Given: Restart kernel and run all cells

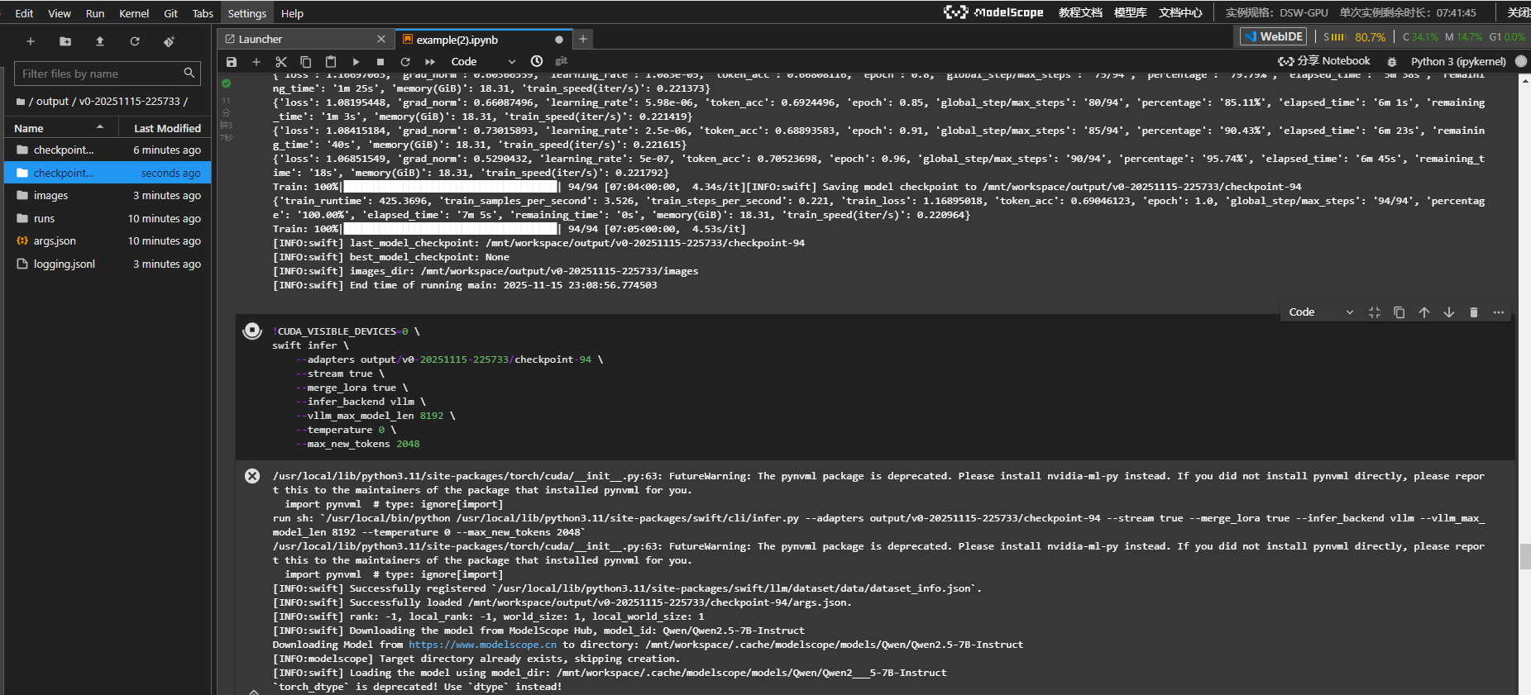Looking at the screenshot, I should 430,62.
